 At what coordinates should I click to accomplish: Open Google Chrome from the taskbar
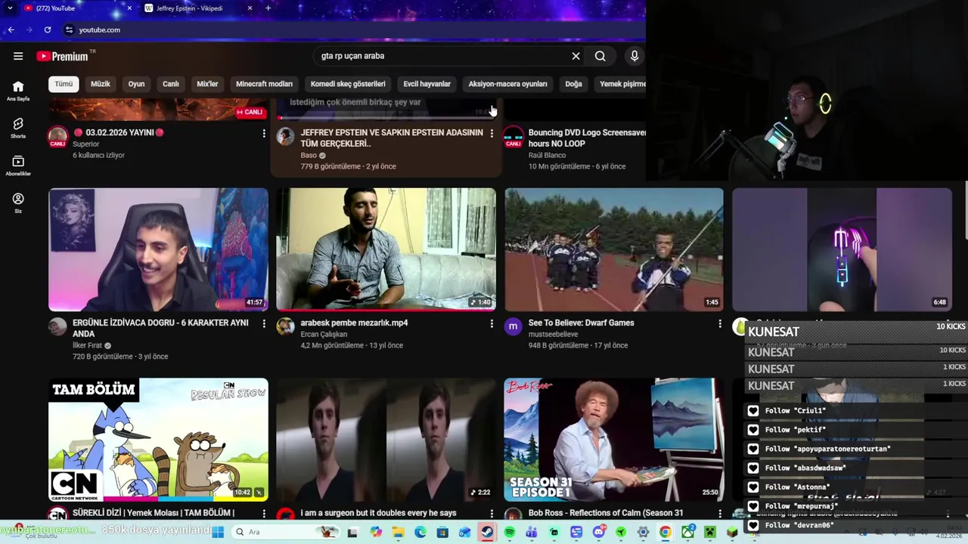coord(665,532)
